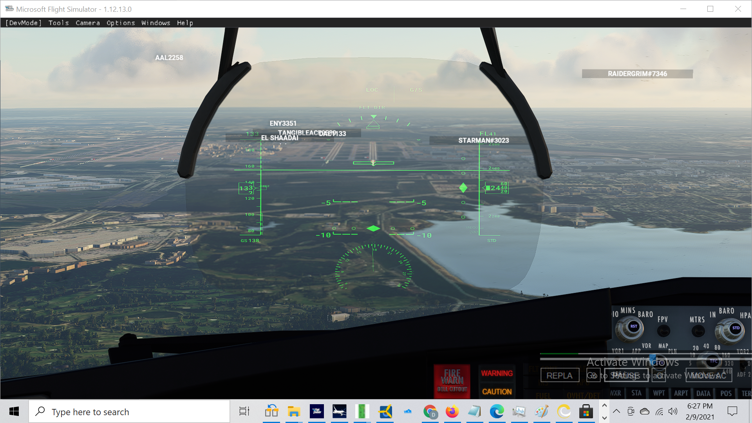Open the small blue cloud taskbar icon
Viewport: 752px width, 423px height.
(x=408, y=411)
